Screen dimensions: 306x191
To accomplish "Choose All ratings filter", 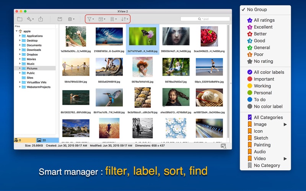I will 265,20.
